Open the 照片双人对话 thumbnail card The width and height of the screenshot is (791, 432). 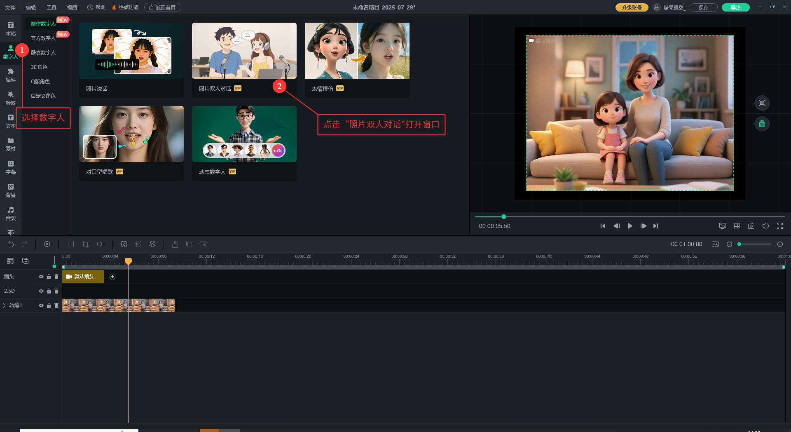tap(244, 51)
